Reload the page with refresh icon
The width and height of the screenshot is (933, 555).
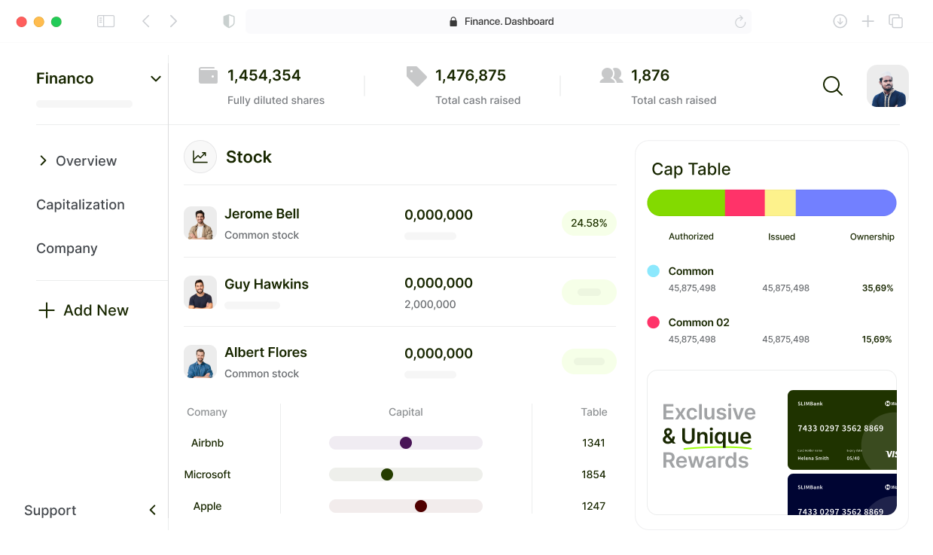[x=740, y=22]
